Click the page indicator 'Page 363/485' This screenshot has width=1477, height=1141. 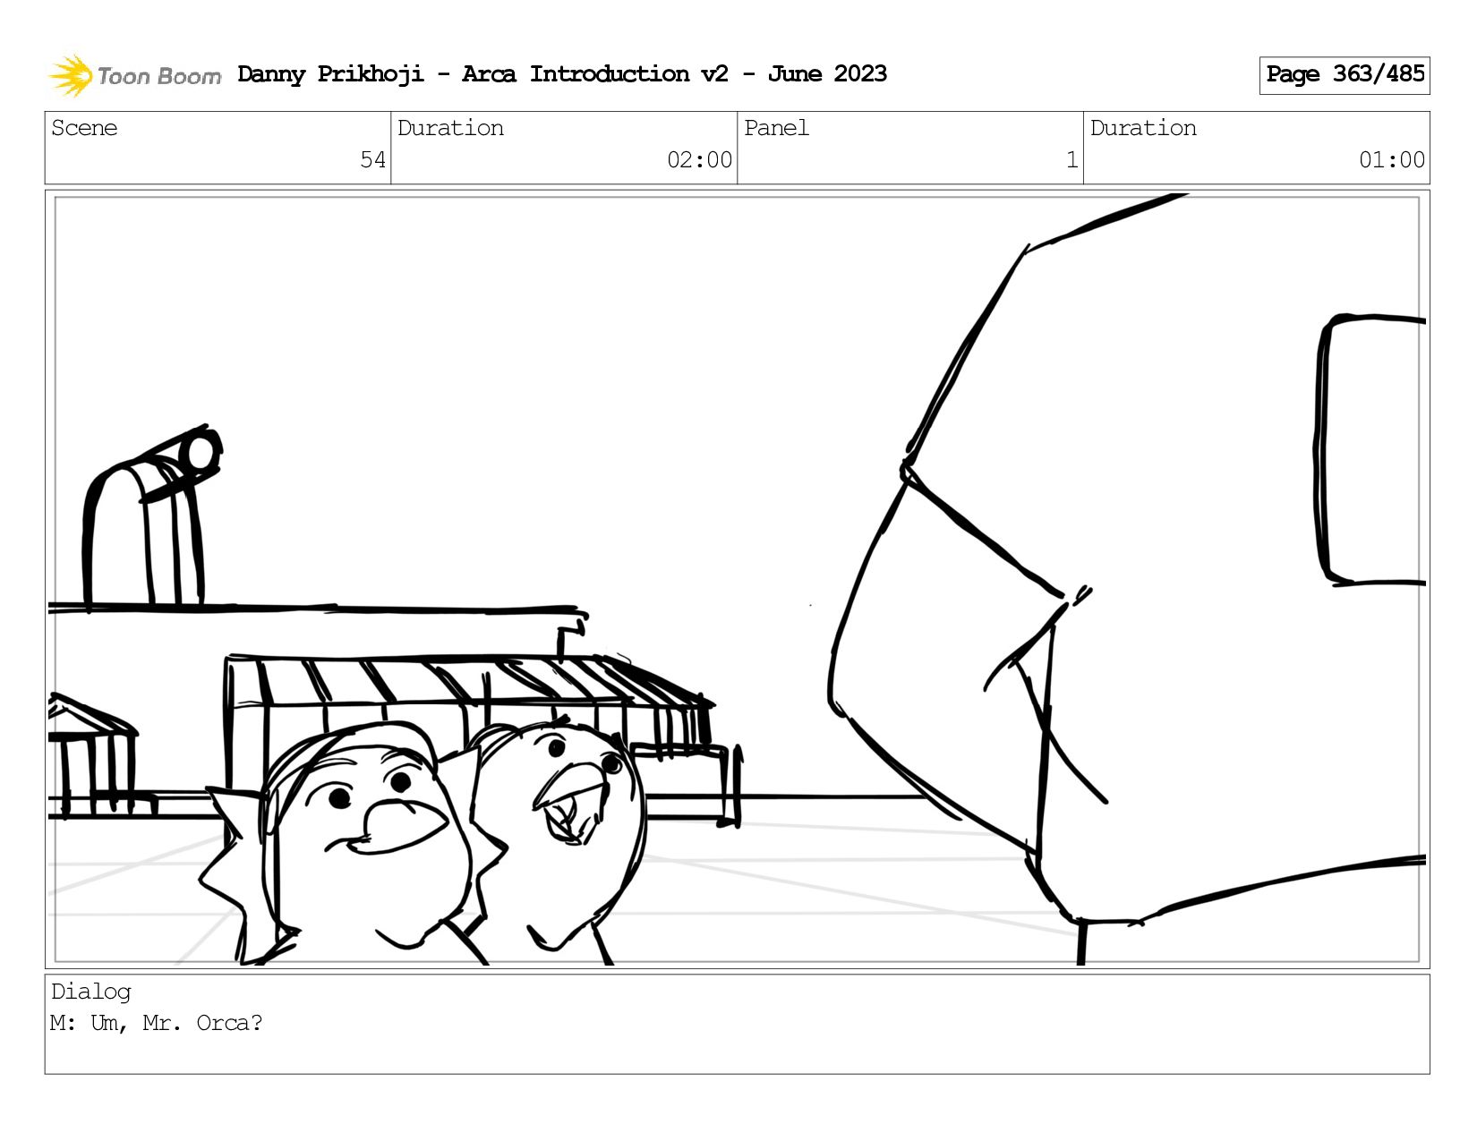point(1345,75)
